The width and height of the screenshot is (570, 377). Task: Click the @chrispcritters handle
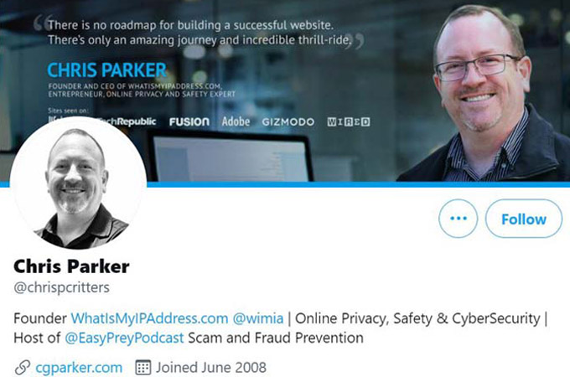coord(61,287)
